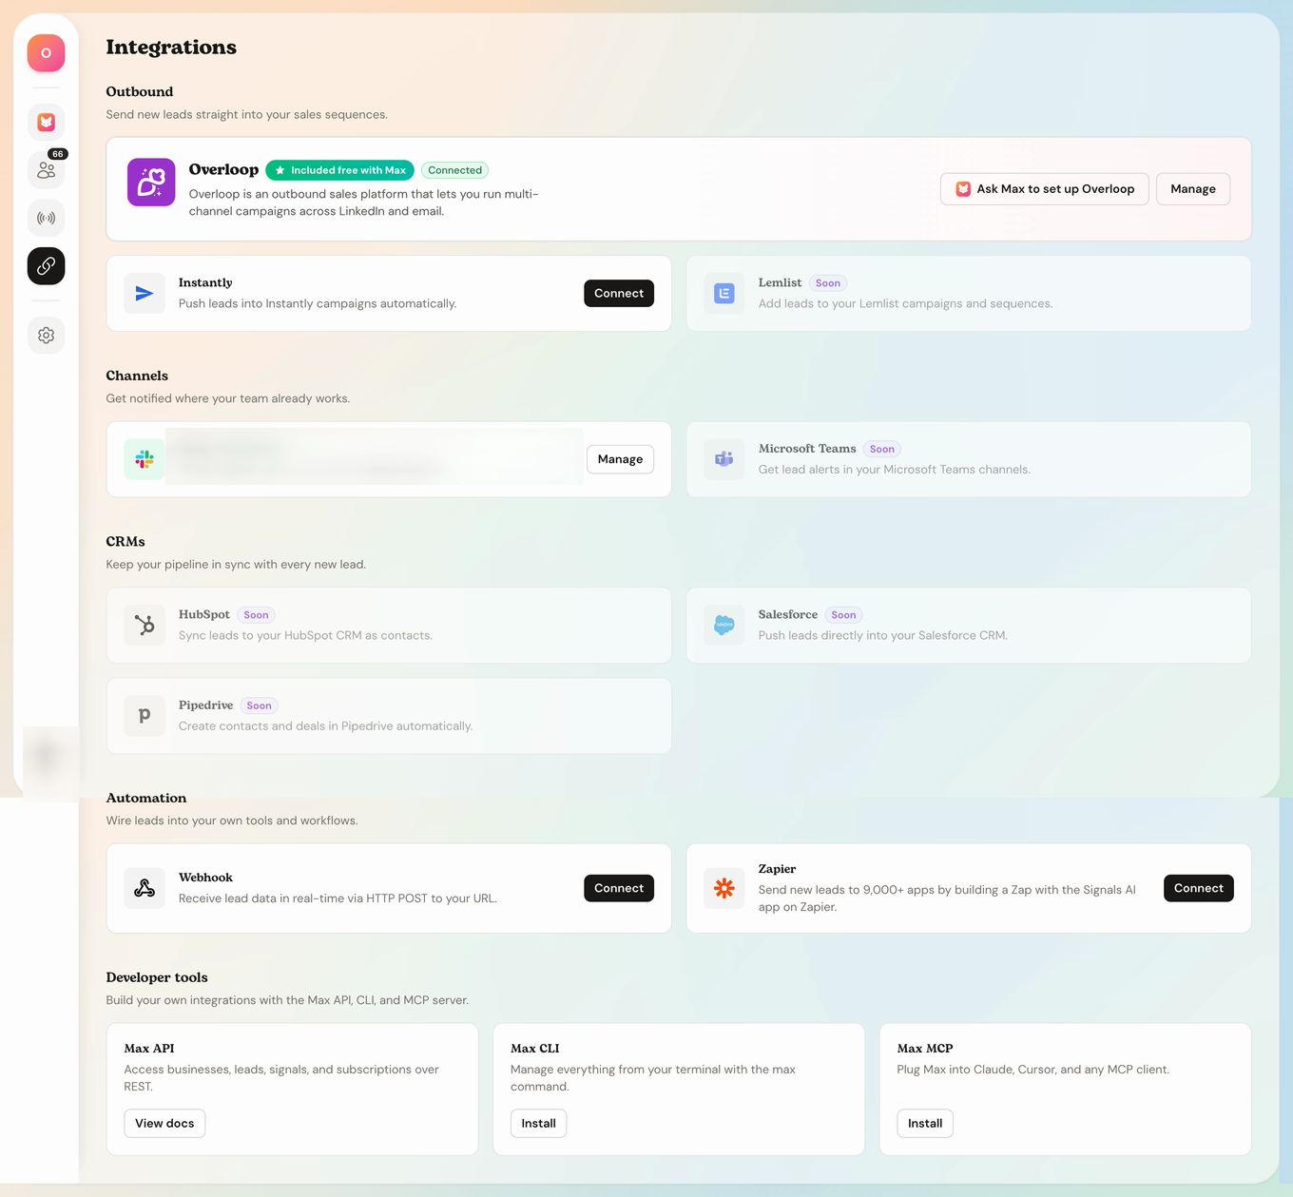
Task: Connect the Zapier integration
Action: (x=1199, y=888)
